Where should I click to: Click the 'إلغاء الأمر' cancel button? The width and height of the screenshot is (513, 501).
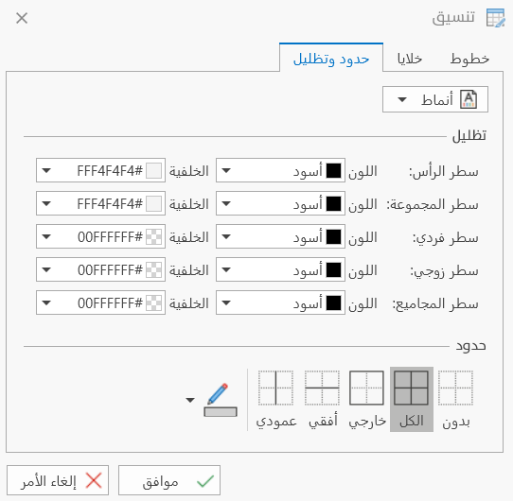pos(58,480)
